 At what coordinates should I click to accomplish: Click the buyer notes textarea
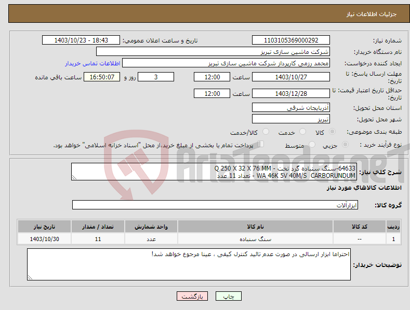[189, 264]
